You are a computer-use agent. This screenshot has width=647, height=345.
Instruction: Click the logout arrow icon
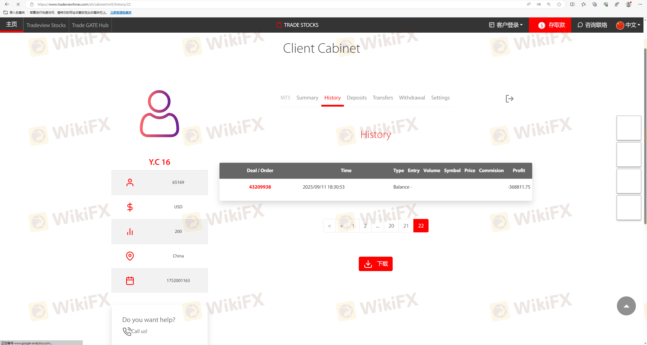509,99
